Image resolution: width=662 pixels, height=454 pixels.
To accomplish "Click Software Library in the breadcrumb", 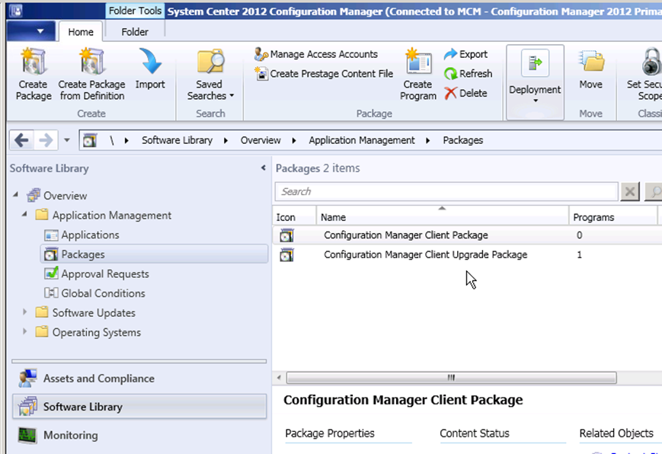I will (177, 140).
